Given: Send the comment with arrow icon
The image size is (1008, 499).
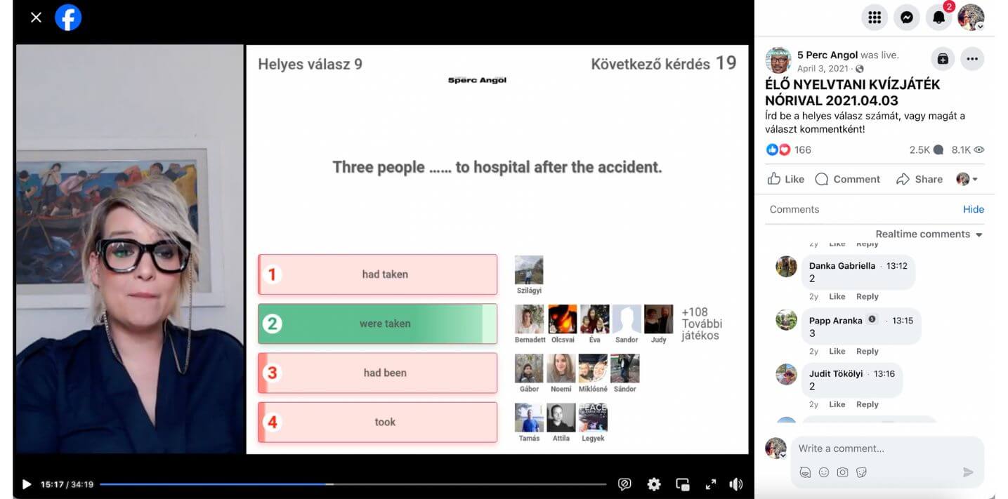Looking at the screenshot, I should click(x=968, y=472).
